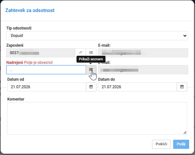Click the 'Zaposleni' label
195x155 pixels.
pos(15,45)
